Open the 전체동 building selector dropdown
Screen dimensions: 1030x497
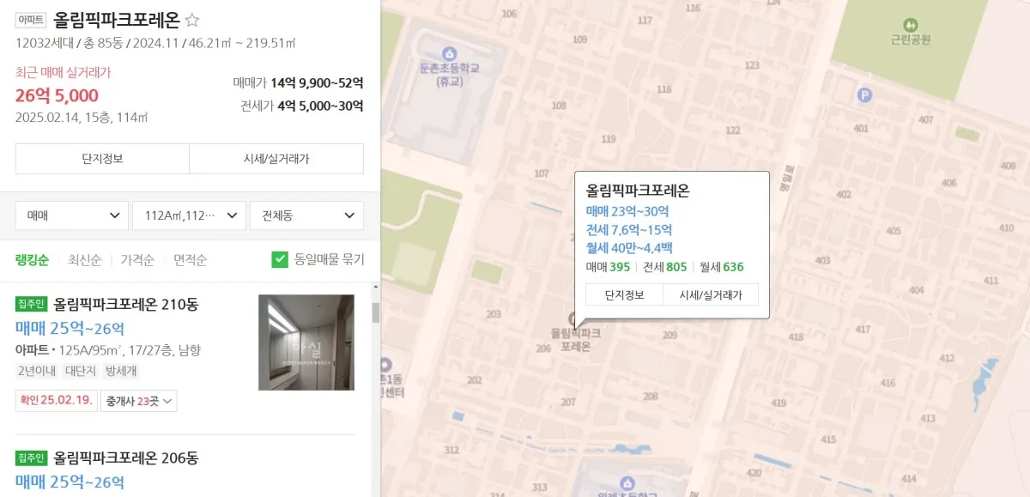[x=306, y=215]
